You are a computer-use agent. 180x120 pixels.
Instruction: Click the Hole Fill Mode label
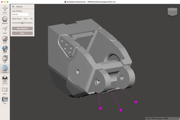click(17, 11)
